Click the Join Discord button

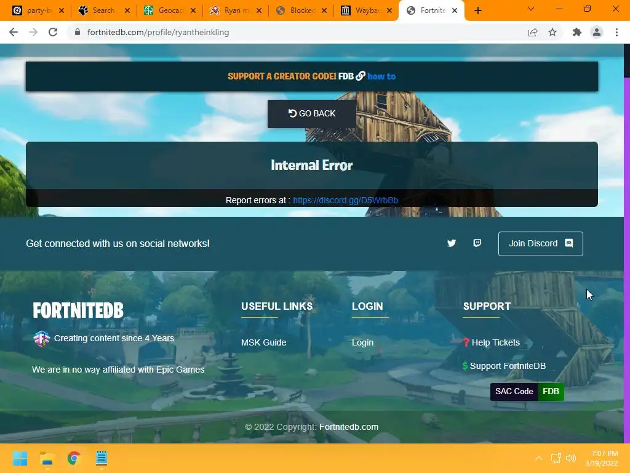click(x=540, y=244)
